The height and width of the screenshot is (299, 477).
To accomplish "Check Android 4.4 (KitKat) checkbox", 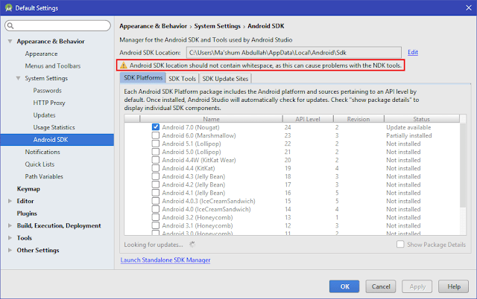I will [x=156, y=168].
